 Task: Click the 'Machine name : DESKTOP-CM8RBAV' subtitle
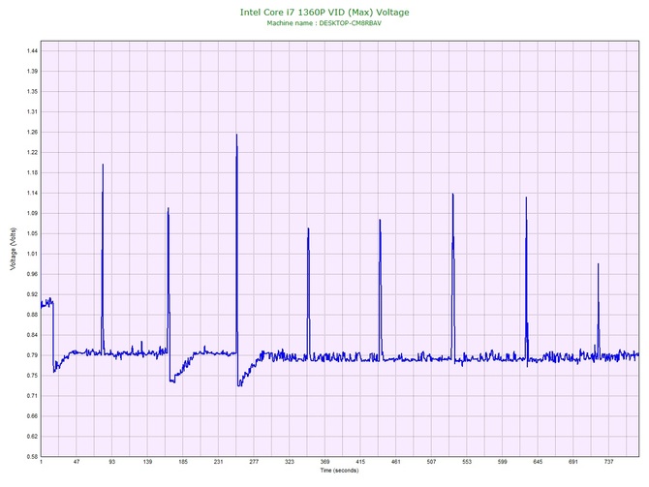(x=324, y=23)
